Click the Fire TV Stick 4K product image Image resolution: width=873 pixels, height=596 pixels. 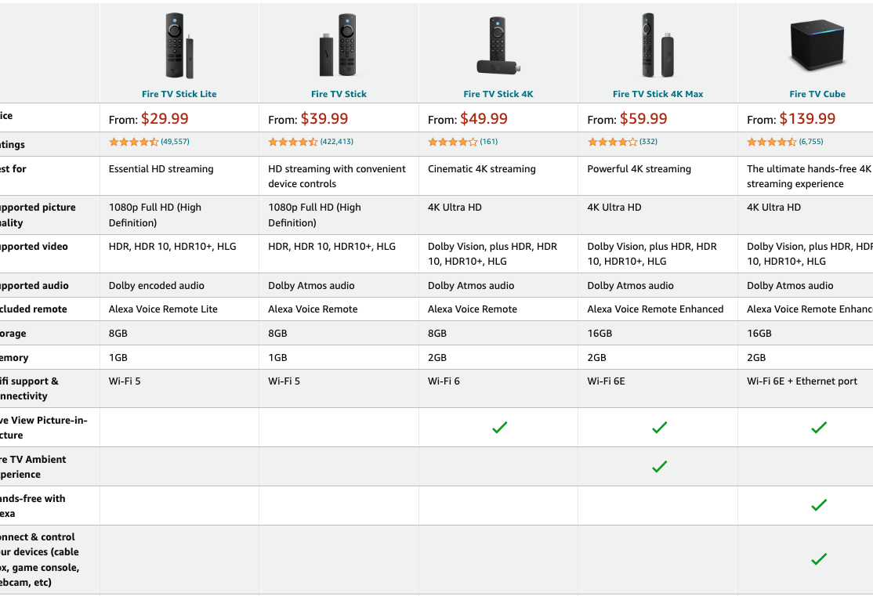pos(498,45)
